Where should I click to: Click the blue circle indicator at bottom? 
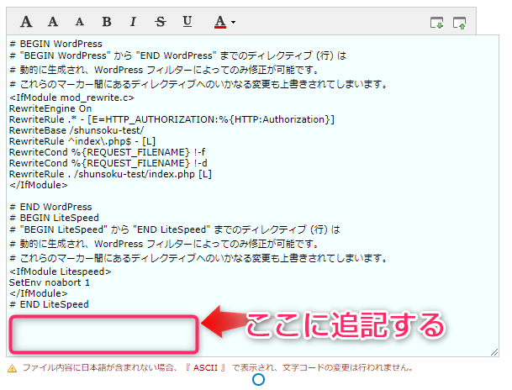point(259,381)
